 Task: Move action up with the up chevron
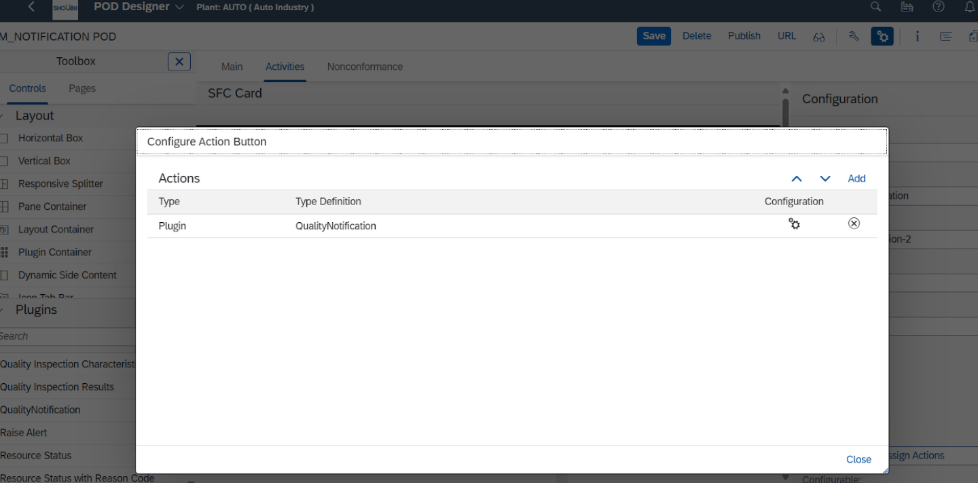797,178
